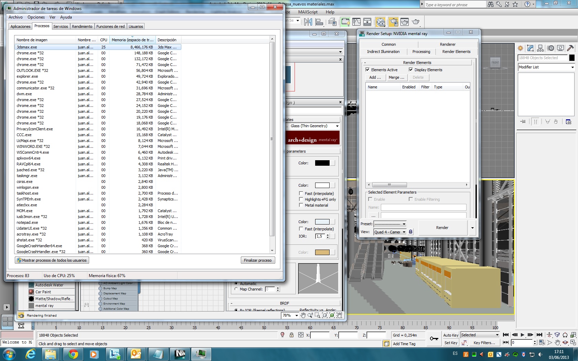This screenshot has height=361, width=578.
Task: Open the Create command panel tab
Action: [520, 48]
